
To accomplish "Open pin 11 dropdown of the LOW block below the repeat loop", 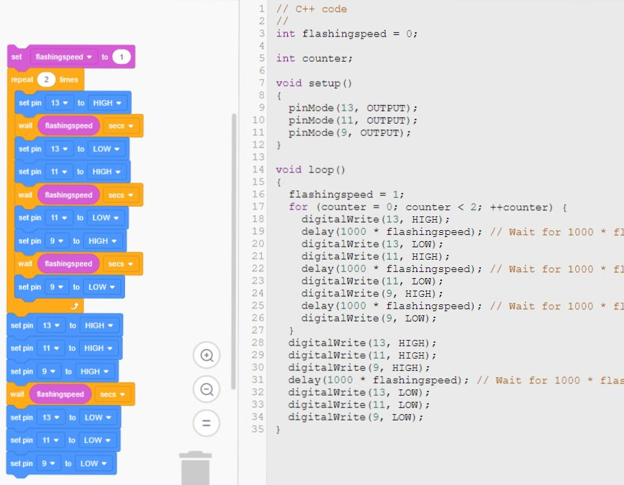I will click(x=50, y=440).
